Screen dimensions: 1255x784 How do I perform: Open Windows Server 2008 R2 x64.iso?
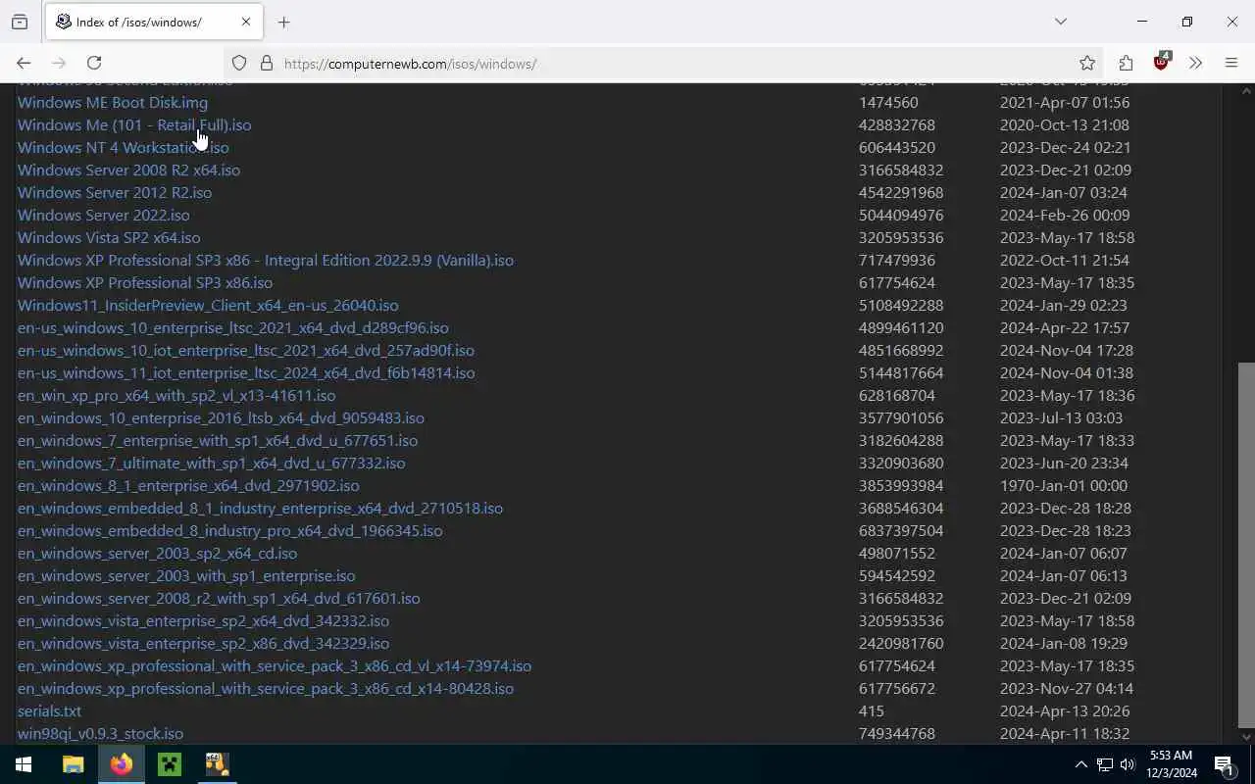(x=128, y=170)
